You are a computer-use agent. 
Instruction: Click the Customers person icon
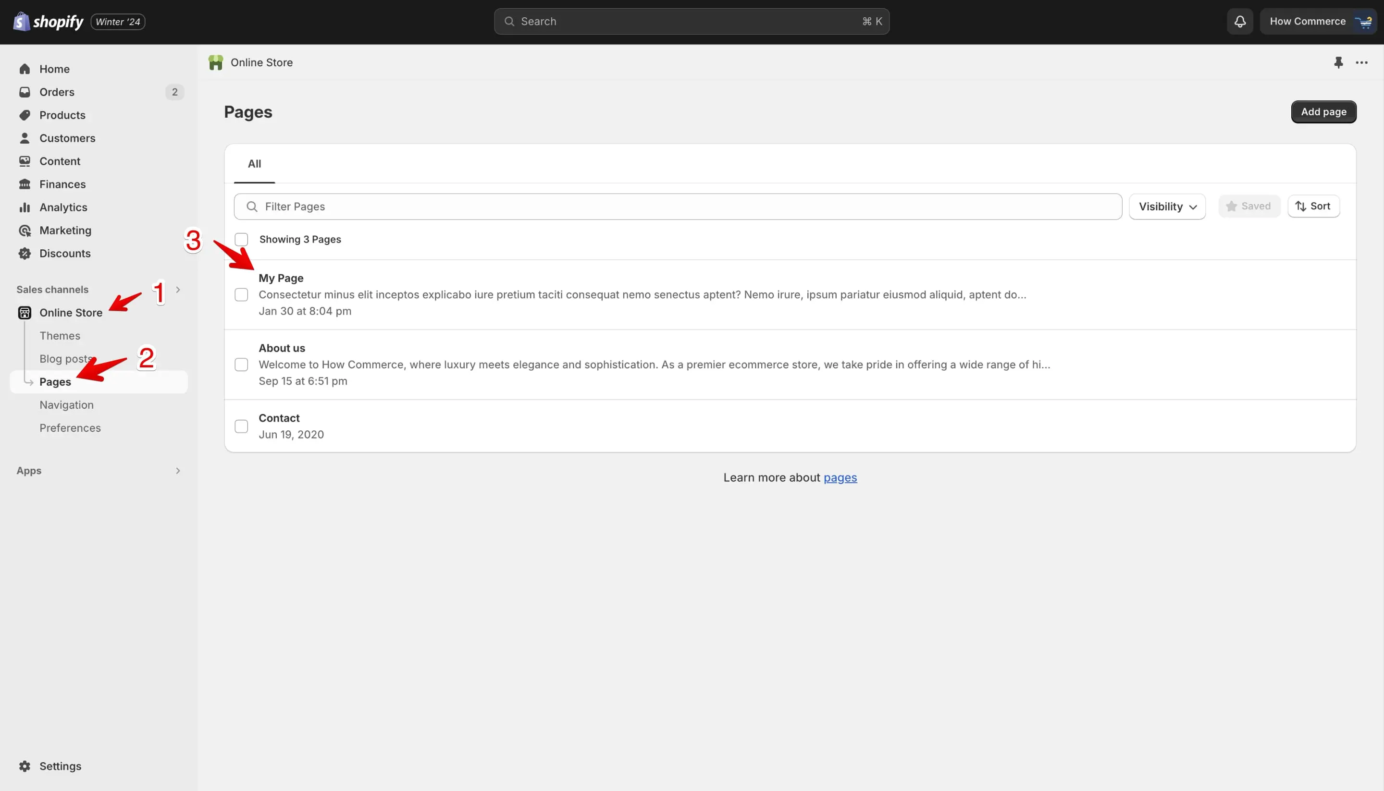click(25, 138)
